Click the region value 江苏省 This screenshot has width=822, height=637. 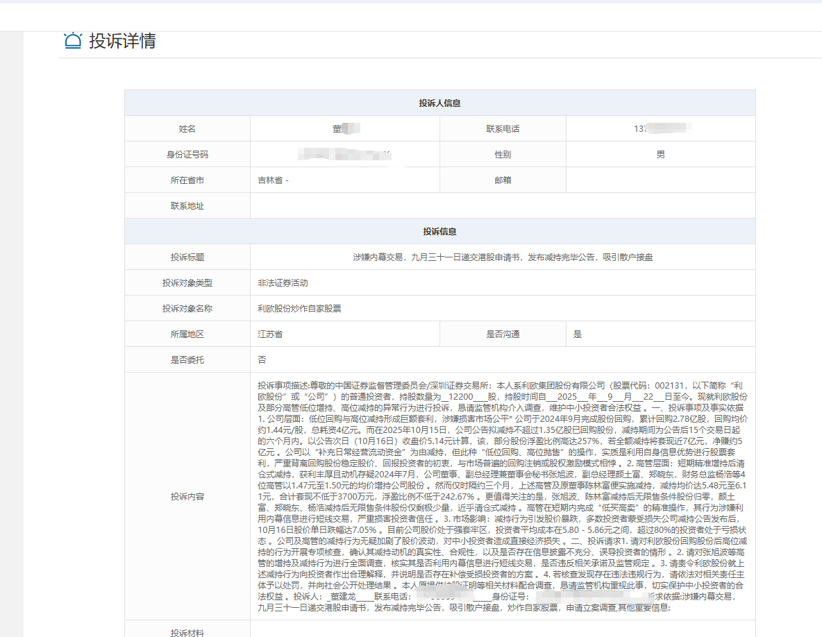point(270,334)
